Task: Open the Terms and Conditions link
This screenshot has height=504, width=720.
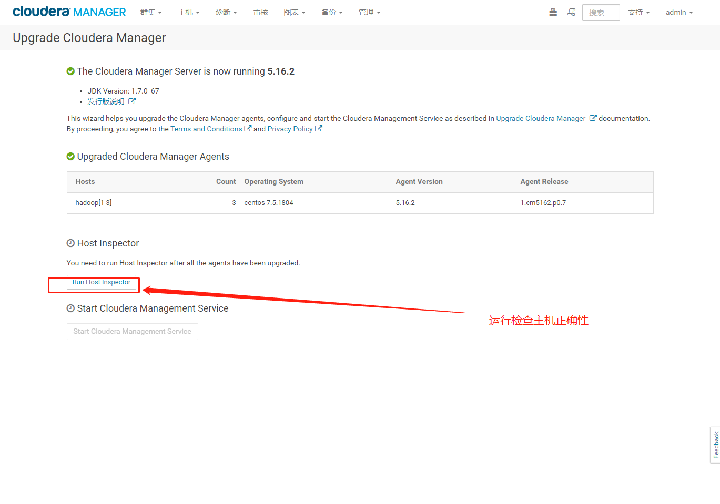Action: (206, 129)
